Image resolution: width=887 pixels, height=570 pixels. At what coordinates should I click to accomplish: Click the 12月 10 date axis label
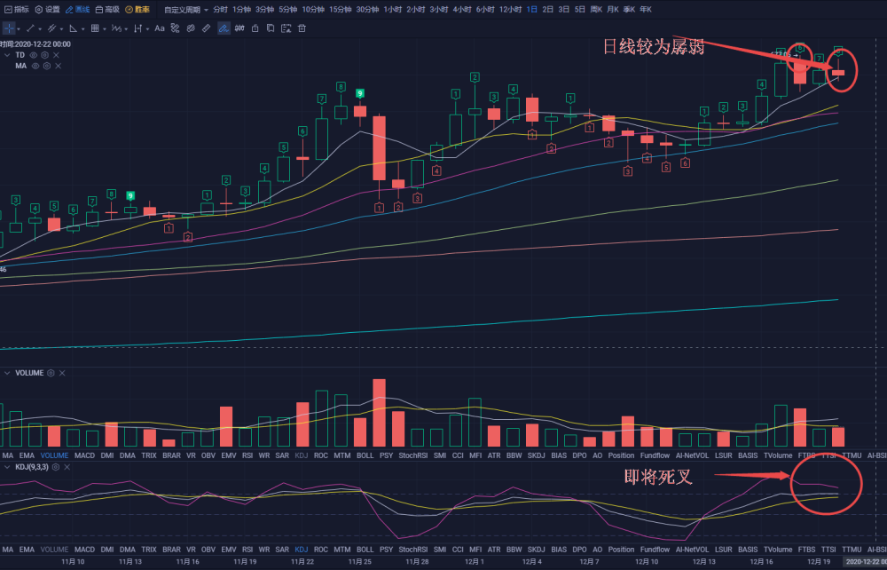click(x=646, y=561)
